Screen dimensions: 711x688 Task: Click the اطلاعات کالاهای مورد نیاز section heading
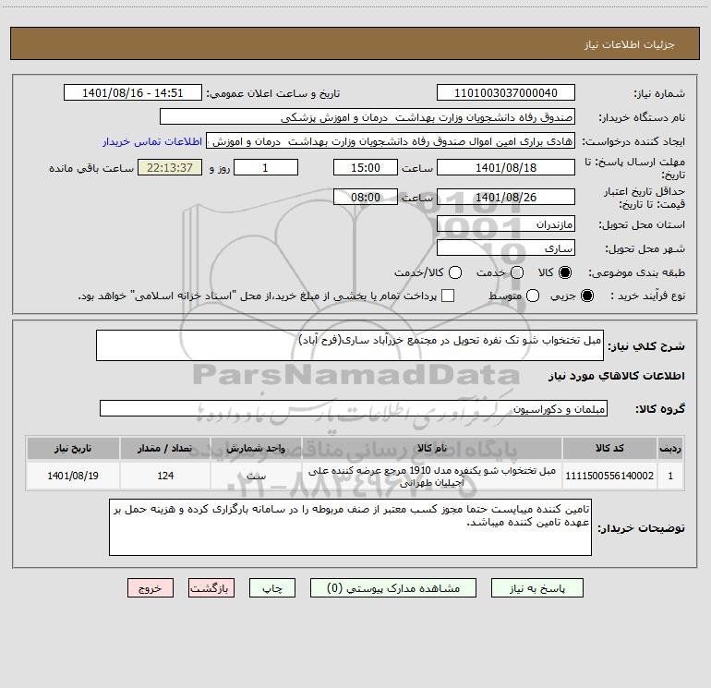(x=616, y=376)
